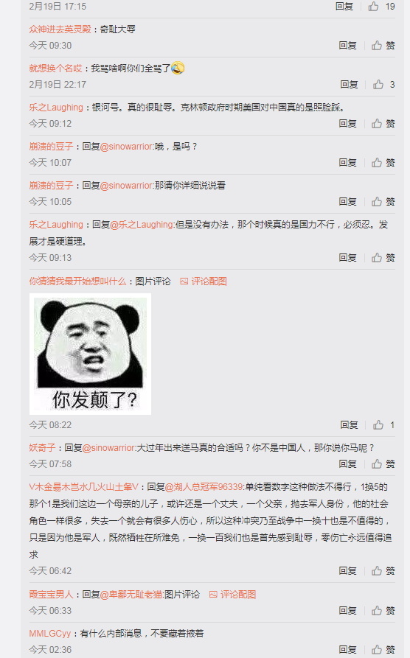Like MMLGCyy's comment at 02:36
This screenshot has height=658, width=410.
pyautogui.click(x=383, y=650)
